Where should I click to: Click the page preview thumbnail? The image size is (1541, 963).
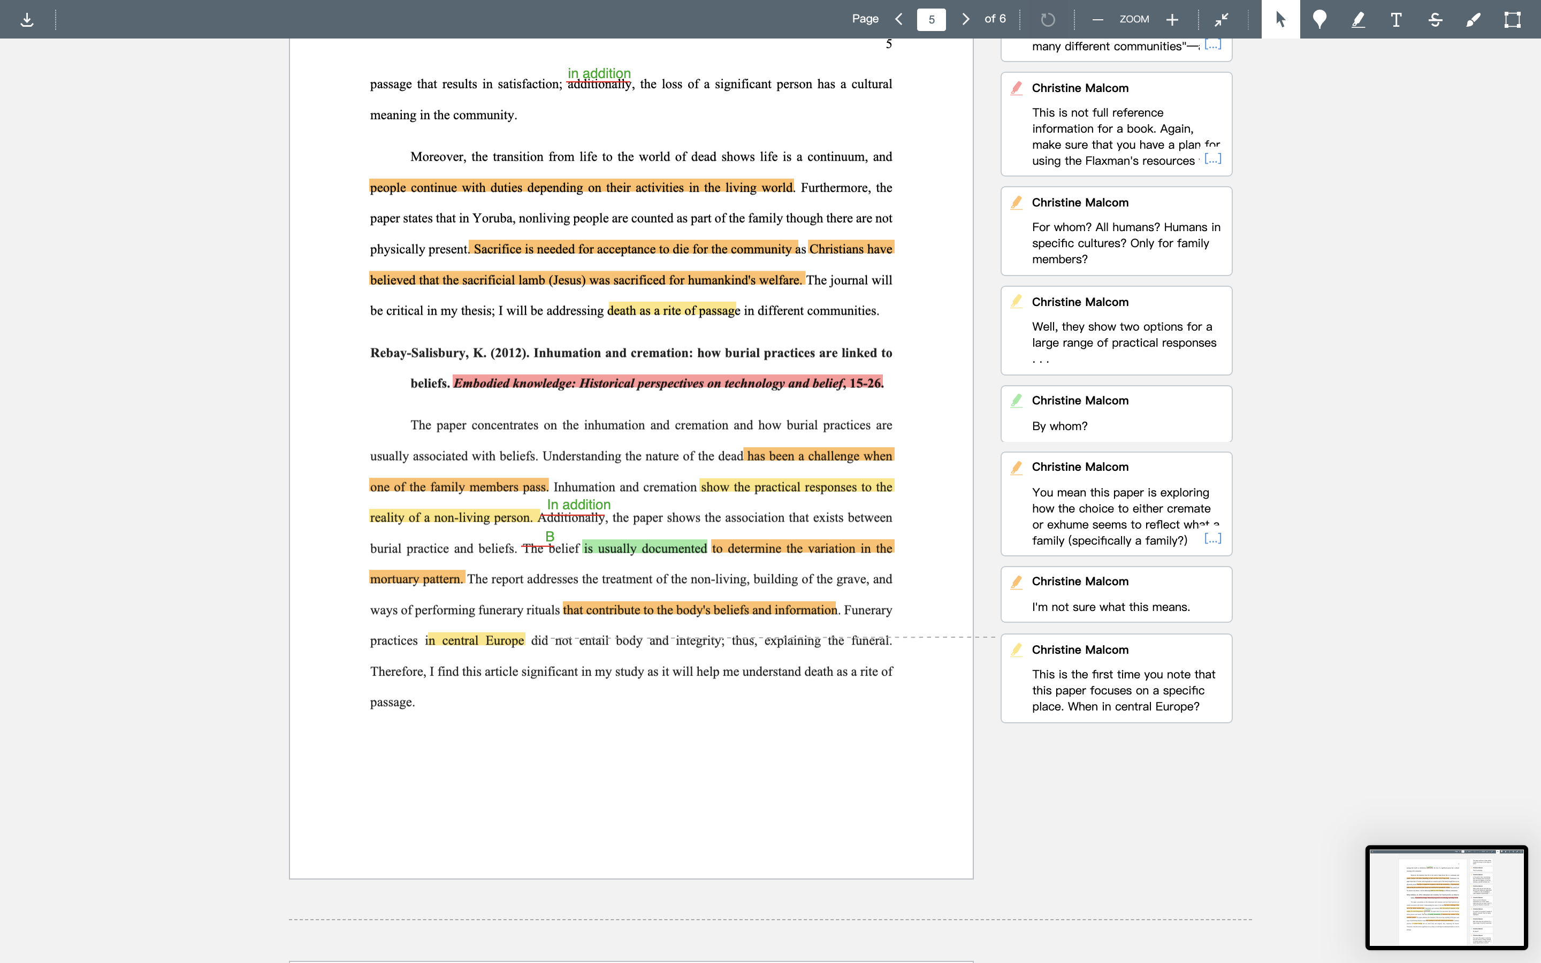pyautogui.click(x=1446, y=897)
